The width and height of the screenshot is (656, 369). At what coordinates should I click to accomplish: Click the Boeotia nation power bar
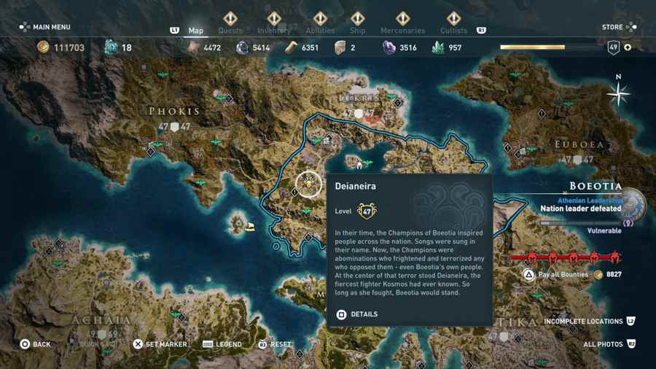(582, 223)
